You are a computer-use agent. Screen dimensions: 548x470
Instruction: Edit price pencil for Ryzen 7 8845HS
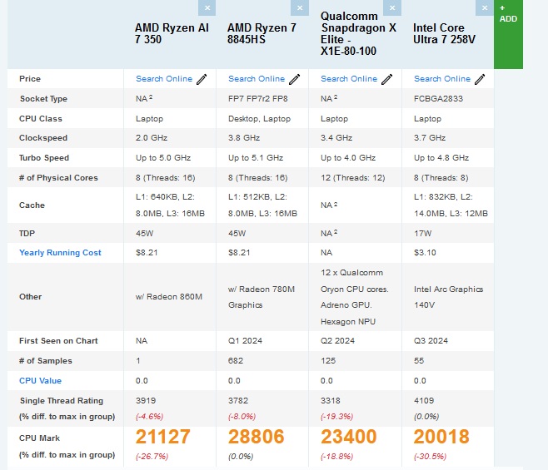294,79
